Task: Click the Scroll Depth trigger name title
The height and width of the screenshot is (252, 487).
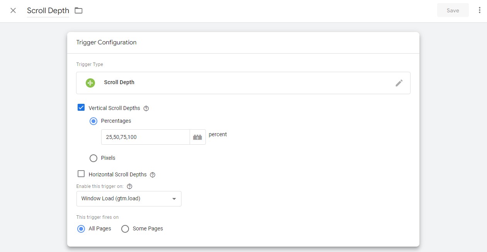Action: tap(48, 10)
